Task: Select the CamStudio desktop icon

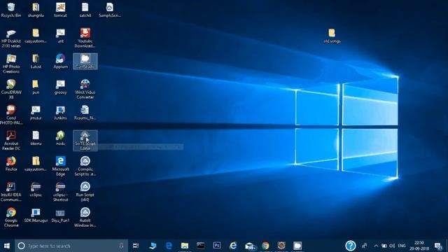Action: point(85,62)
